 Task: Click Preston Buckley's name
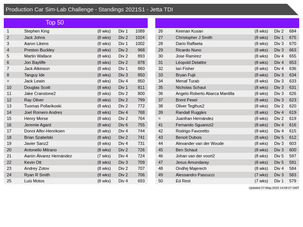pos(39,50)
